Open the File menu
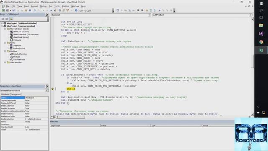 pos(8,6)
